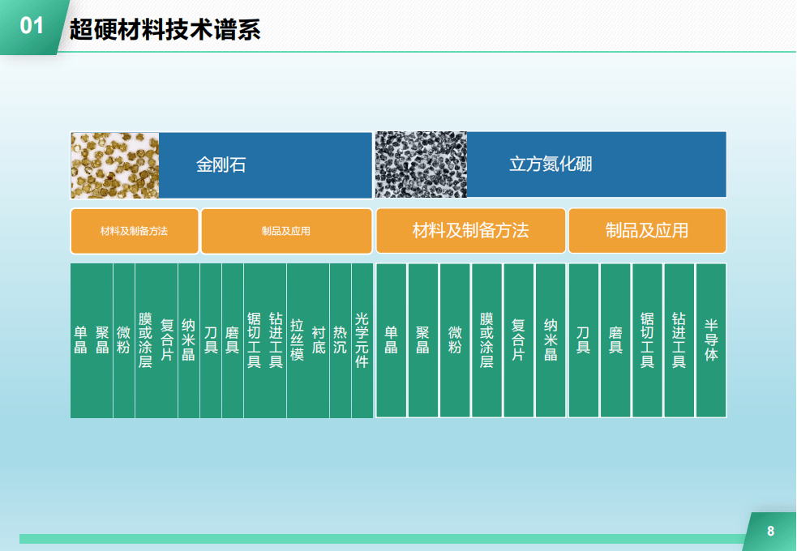797x551 pixels.
Task: Select the 拉丝模 green cell
Action: (x=297, y=340)
